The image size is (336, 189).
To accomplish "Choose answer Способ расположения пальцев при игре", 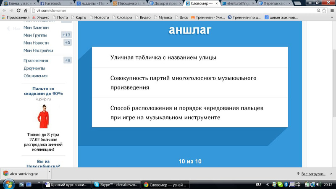I will point(190,113).
